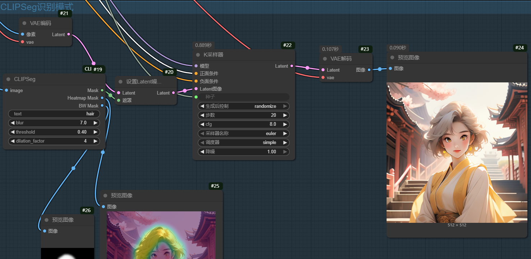Click the Latent output port on K采样器

291,66
